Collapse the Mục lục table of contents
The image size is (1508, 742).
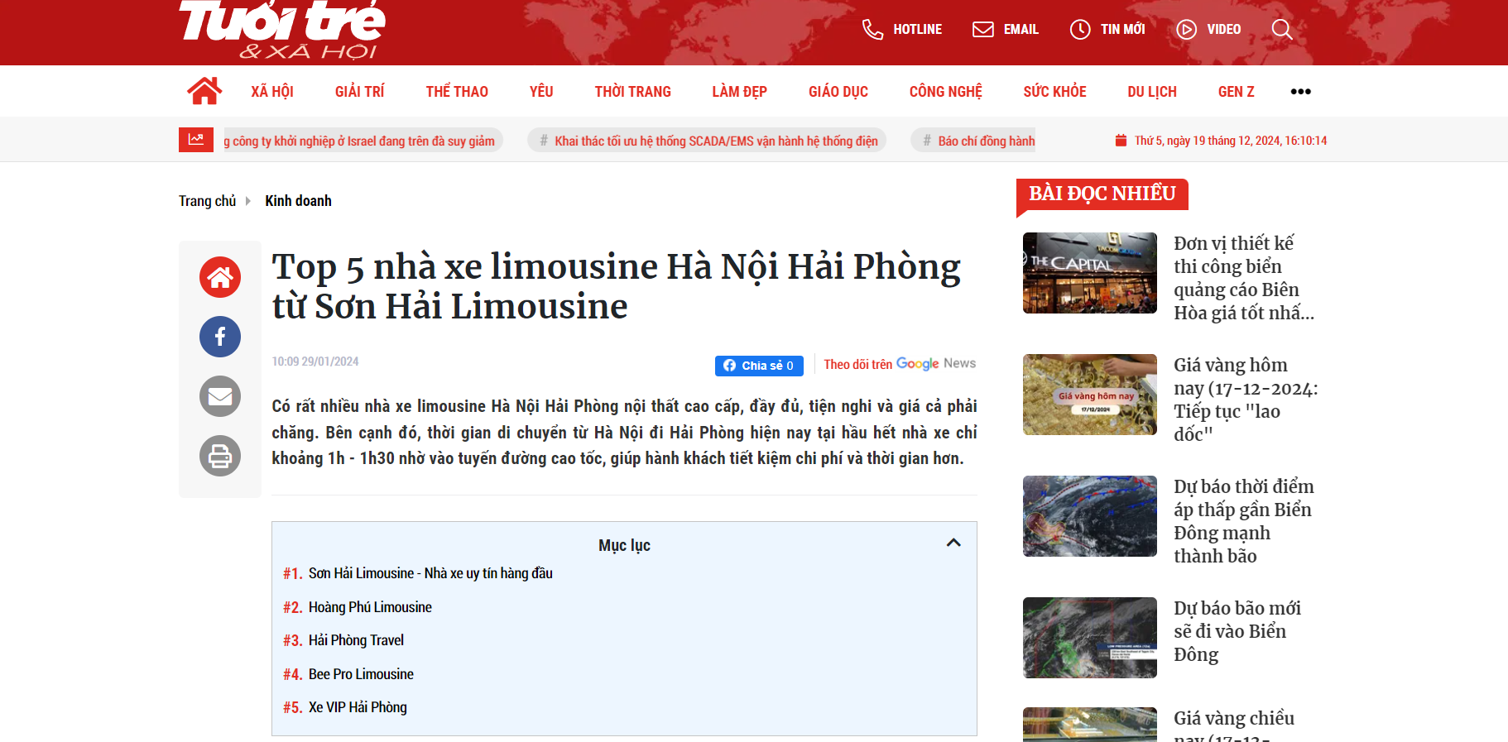click(x=953, y=543)
